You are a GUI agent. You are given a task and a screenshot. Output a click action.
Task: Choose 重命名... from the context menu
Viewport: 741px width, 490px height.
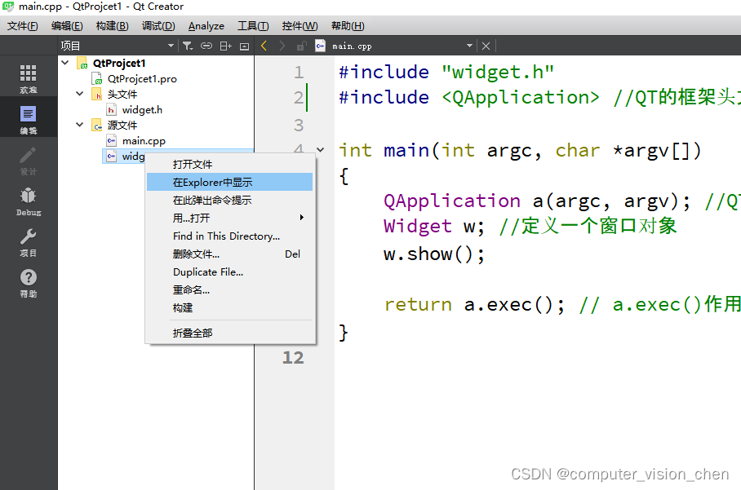click(x=229, y=290)
